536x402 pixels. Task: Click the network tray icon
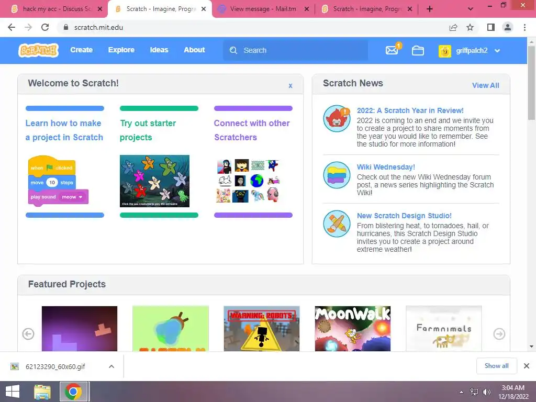pos(474,392)
